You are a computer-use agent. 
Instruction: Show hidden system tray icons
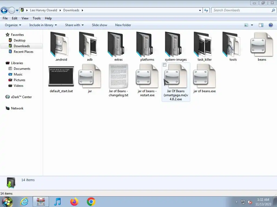coord(236,202)
